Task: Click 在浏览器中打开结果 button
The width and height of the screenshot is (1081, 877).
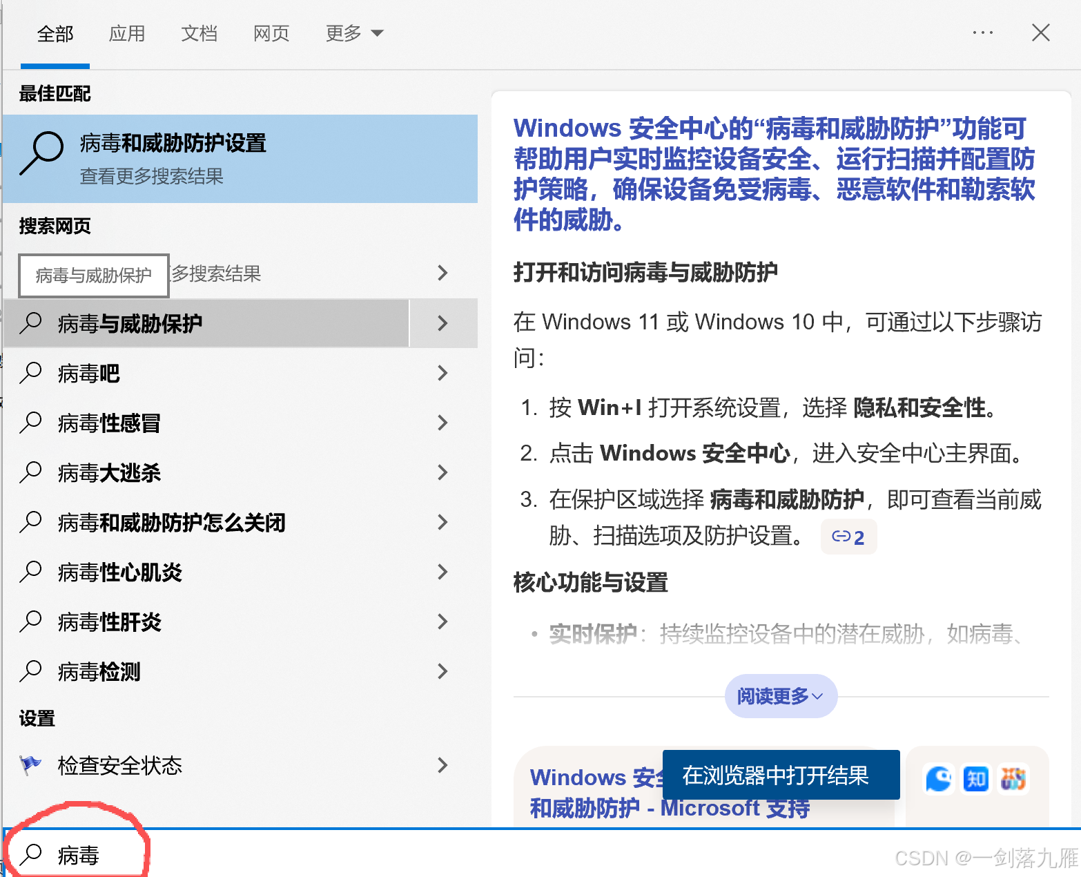Action: pyautogui.click(x=781, y=775)
